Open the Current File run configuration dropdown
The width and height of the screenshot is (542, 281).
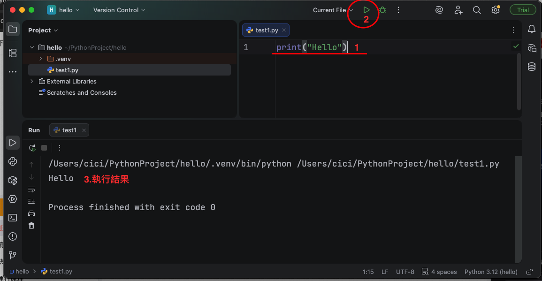pos(333,10)
